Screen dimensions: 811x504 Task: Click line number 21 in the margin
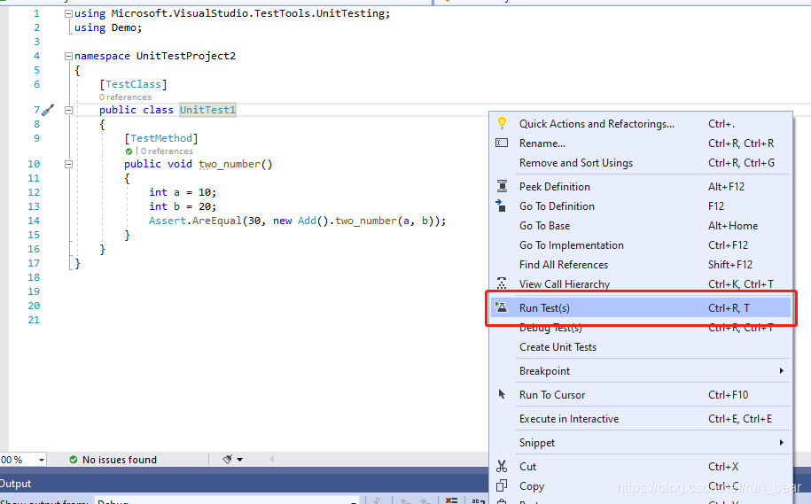(x=34, y=320)
